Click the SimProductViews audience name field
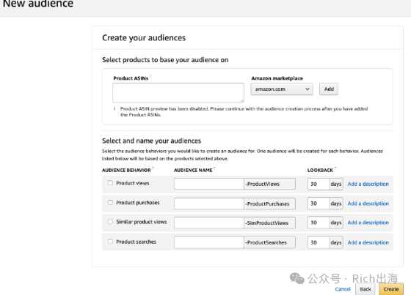411x295 pixels. tap(209, 223)
